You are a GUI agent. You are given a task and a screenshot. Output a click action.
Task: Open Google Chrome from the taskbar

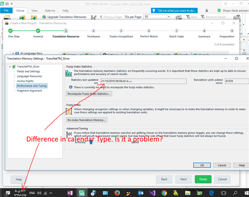(164, 193)
